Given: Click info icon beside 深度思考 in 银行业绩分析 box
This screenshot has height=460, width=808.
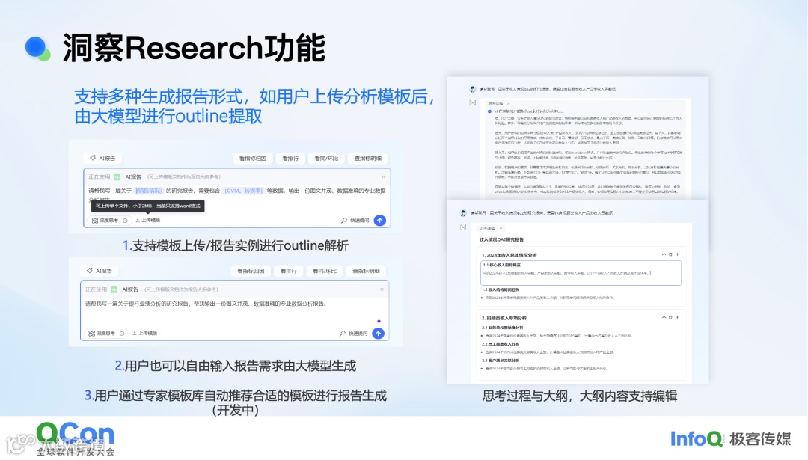Looking at the screenshot, I should [122, 334].
